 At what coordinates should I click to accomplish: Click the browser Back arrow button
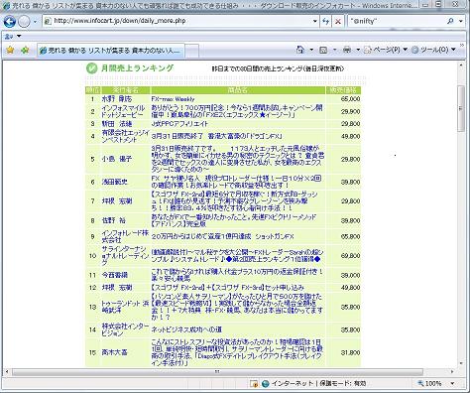pyautogui.click(x=10, y=22)
